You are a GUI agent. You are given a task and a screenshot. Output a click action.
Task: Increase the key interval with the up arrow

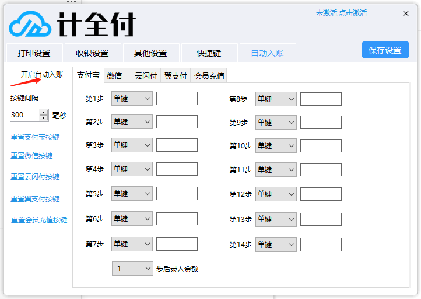coord(44,112)
